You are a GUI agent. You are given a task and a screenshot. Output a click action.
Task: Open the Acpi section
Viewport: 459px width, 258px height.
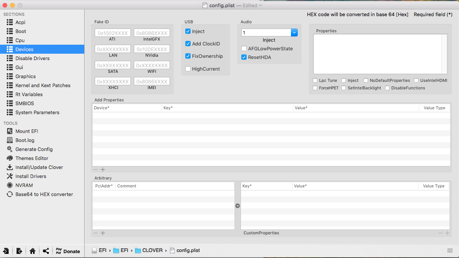[x=20, y=22]
